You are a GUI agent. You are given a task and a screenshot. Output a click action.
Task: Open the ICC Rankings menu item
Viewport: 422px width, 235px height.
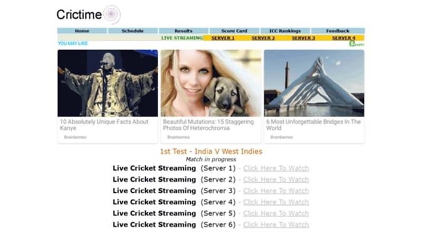(285, 31)
